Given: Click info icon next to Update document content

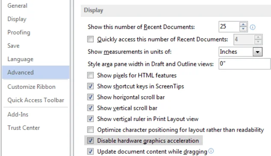Looking at the screenshot, I should click(211, 151).
